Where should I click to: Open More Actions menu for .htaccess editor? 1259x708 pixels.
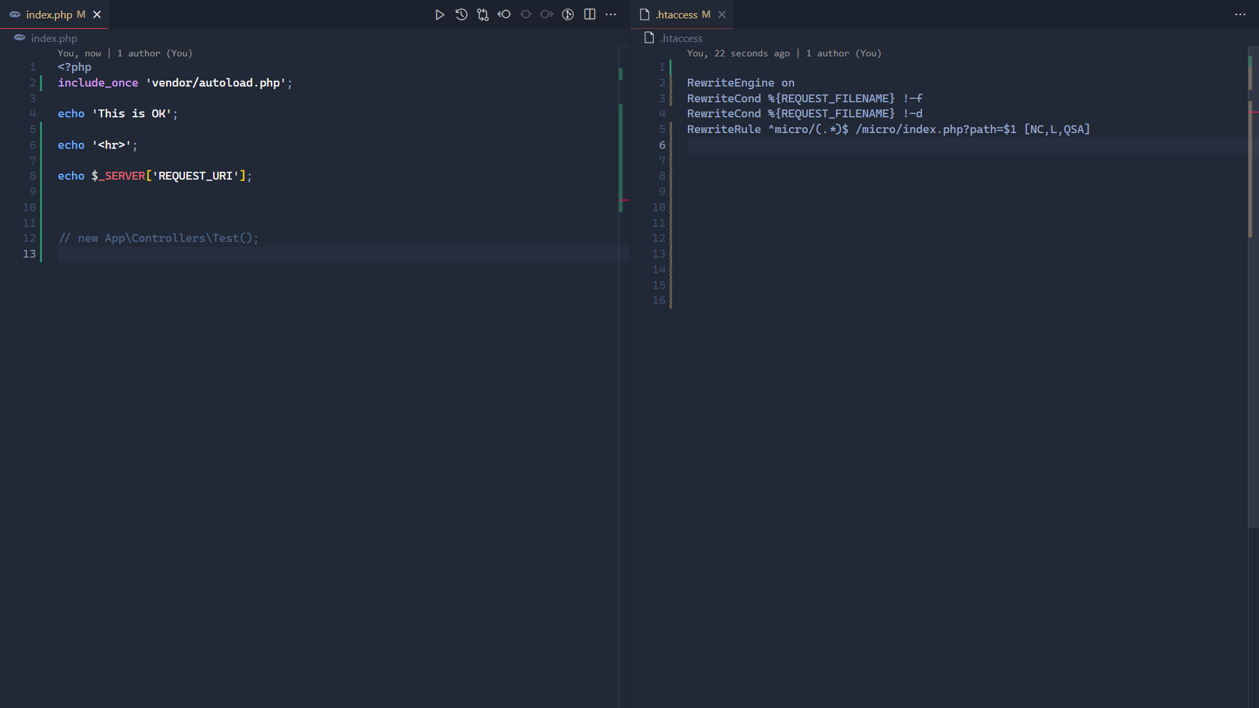tap(1240, 14)
